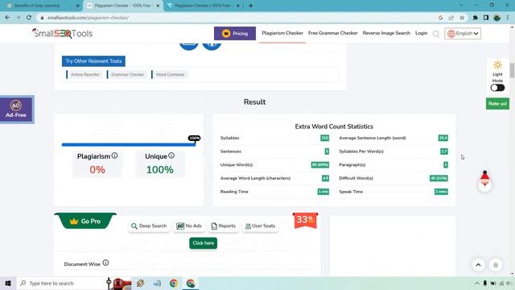Click the 100% unique score
515x290 pixels.
159,170
